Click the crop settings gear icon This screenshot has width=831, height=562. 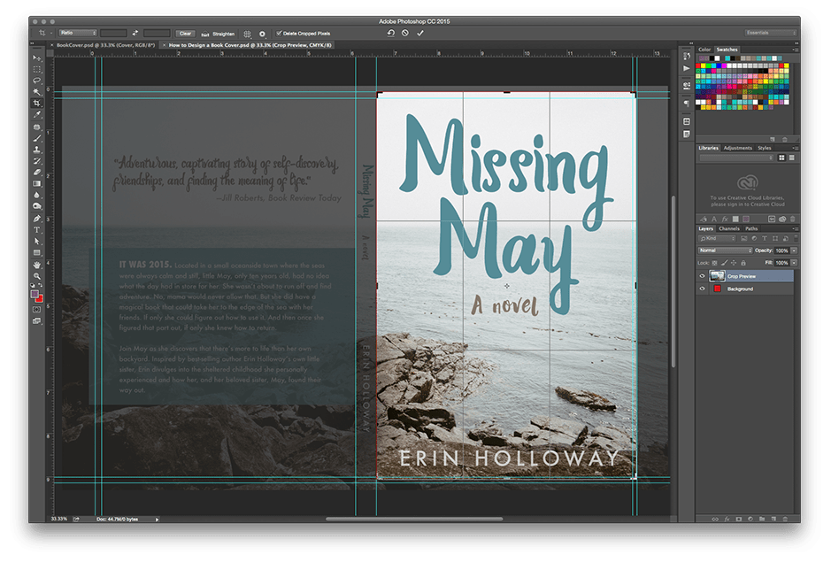coord(262,34)
